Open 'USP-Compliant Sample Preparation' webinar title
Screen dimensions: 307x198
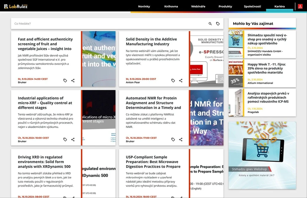point(153,162)
